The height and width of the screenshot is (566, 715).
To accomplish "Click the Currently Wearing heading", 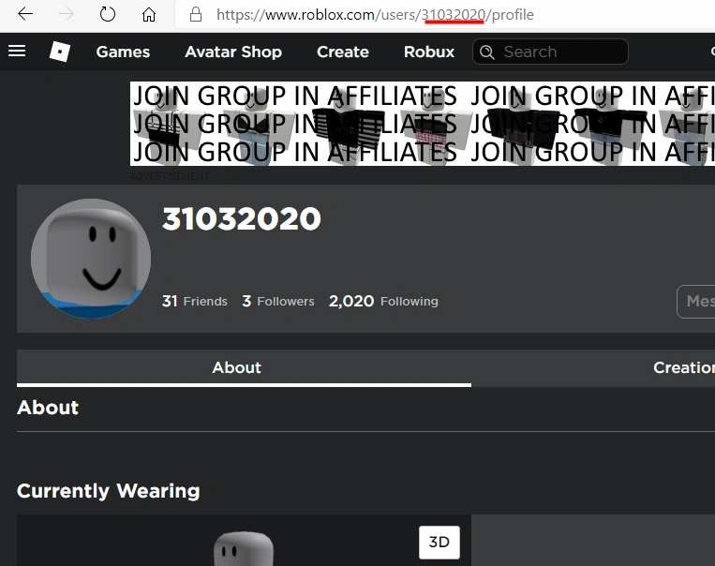I will click(x=109, y=491).
